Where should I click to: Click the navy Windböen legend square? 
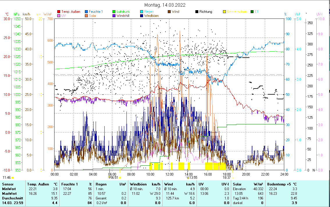coord(142,16)
